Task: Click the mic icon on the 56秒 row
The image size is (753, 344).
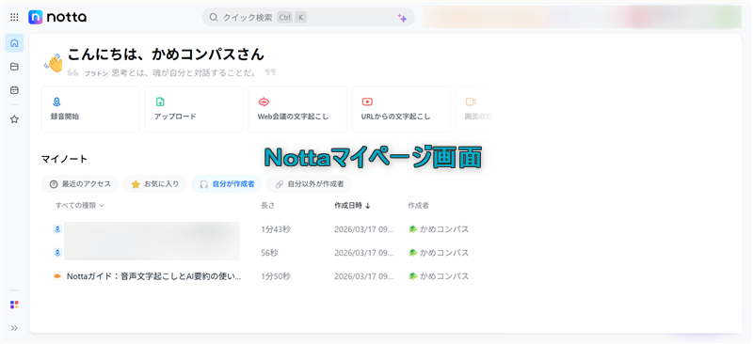Action: pos(57,253)
